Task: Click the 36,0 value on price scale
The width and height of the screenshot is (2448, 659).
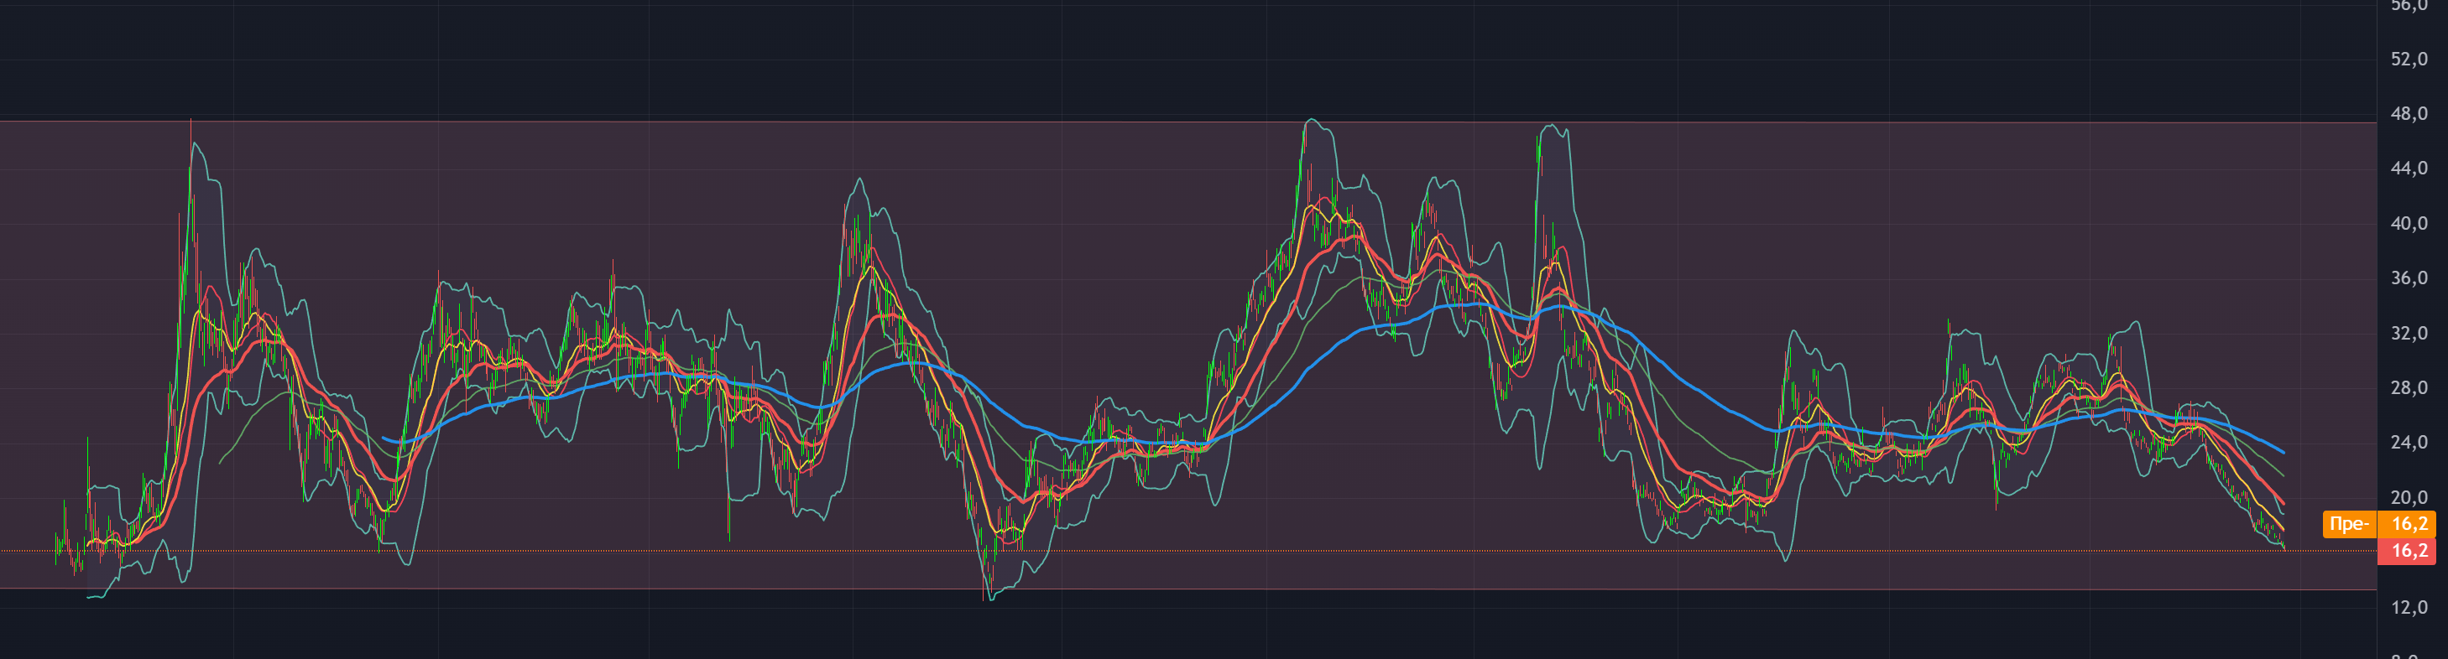Action: point(2409,278)
